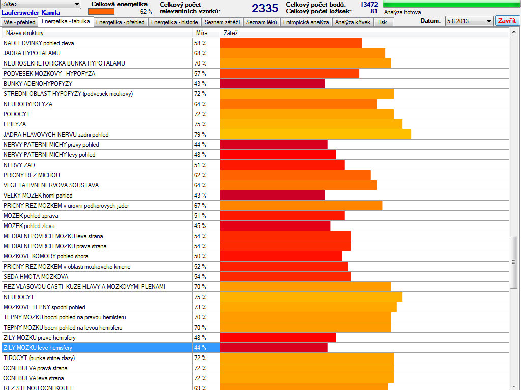Select MEDIALNI POVRCH MOZKU prava strana
The height and width of the screenshot is (390, 521).
(255, 246)
